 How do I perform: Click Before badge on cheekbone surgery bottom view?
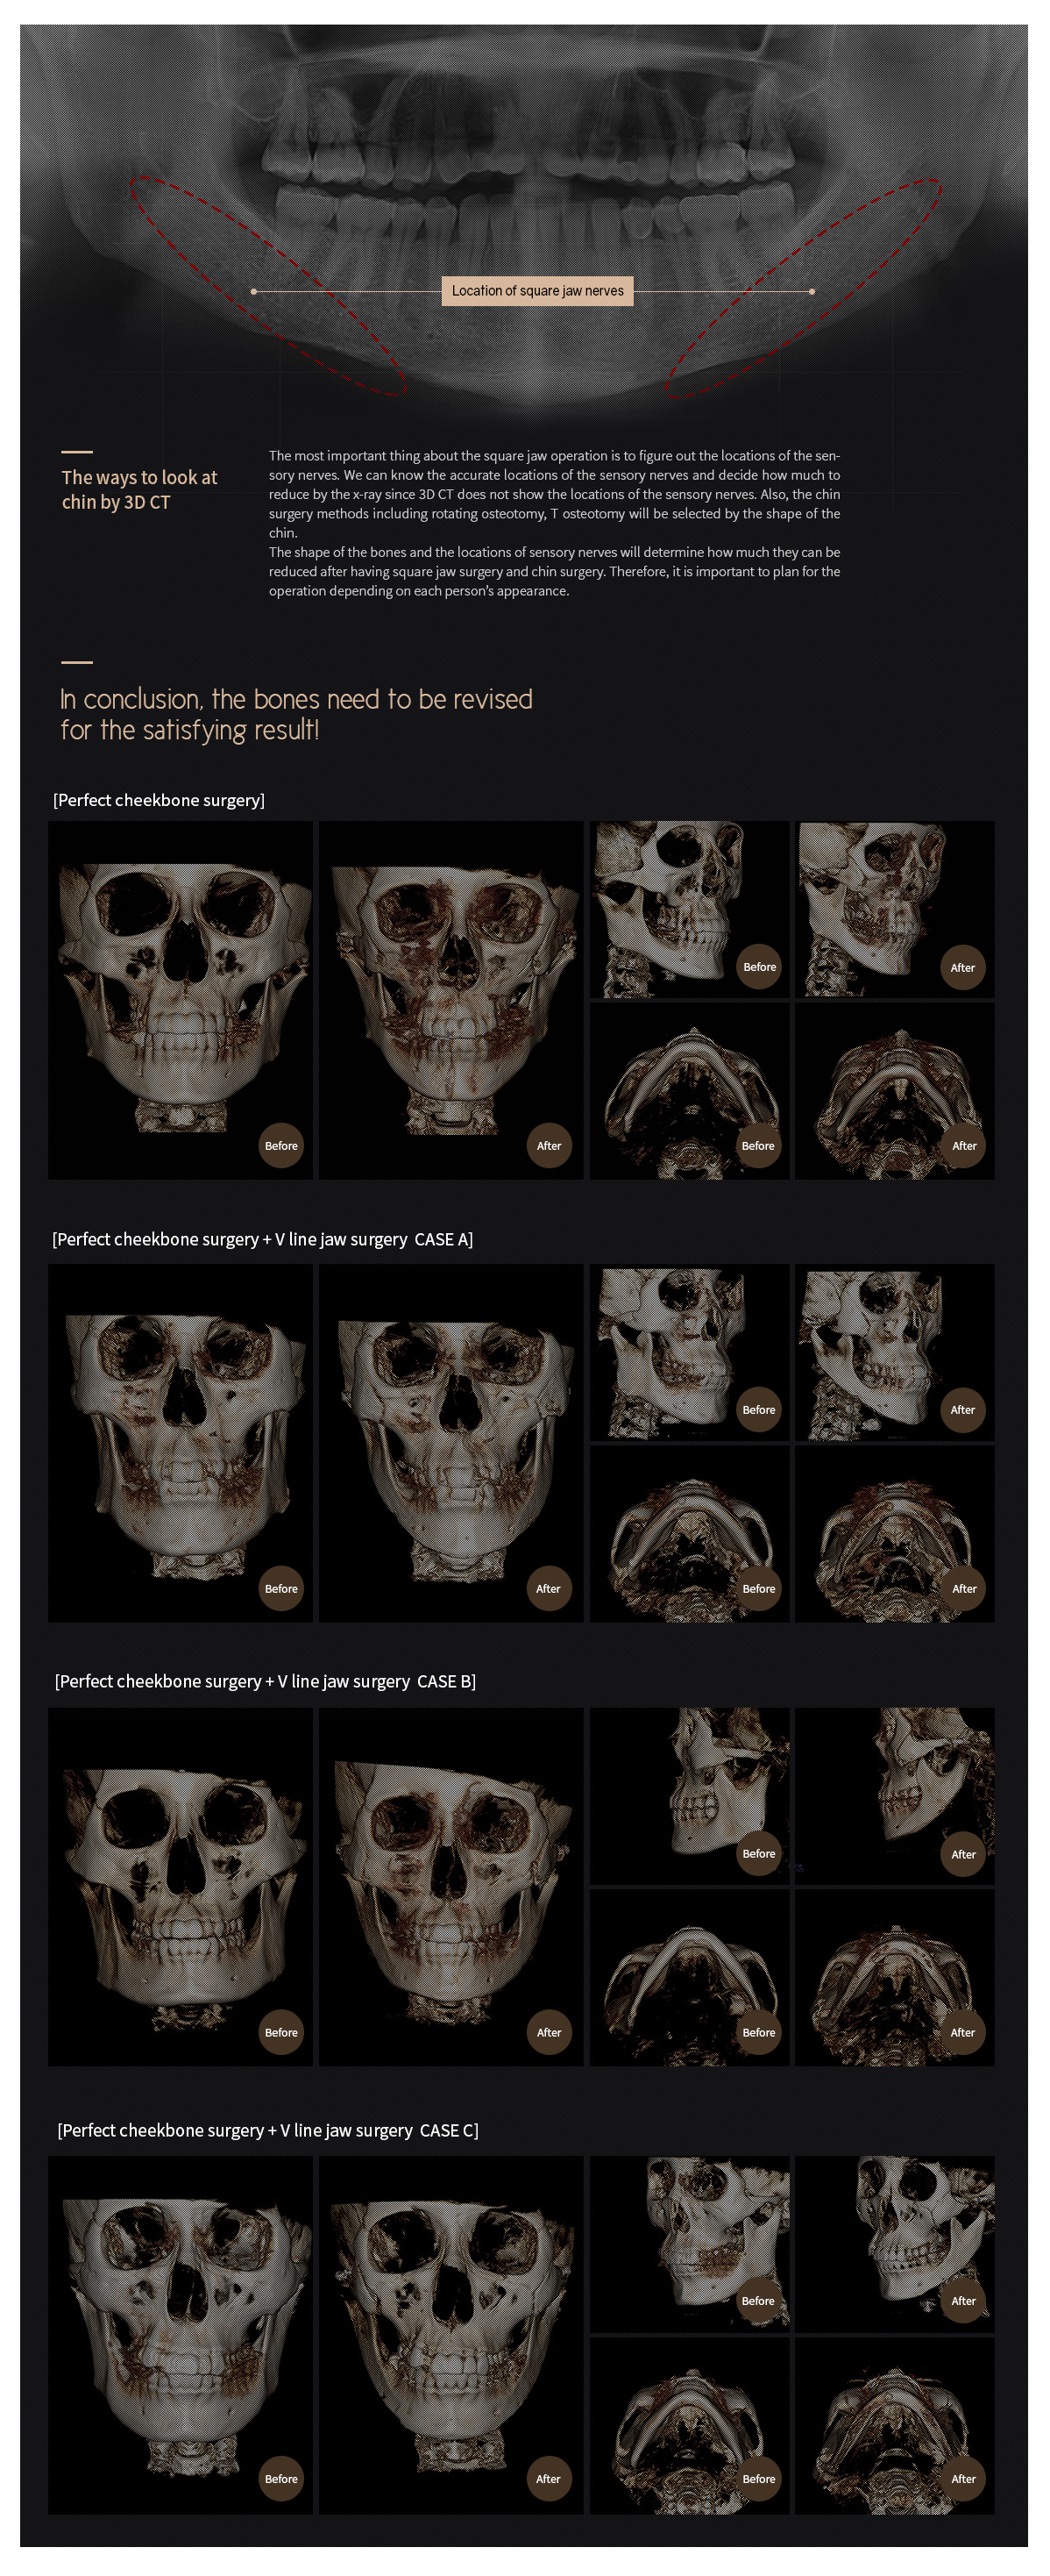[x=758, y=1146]
